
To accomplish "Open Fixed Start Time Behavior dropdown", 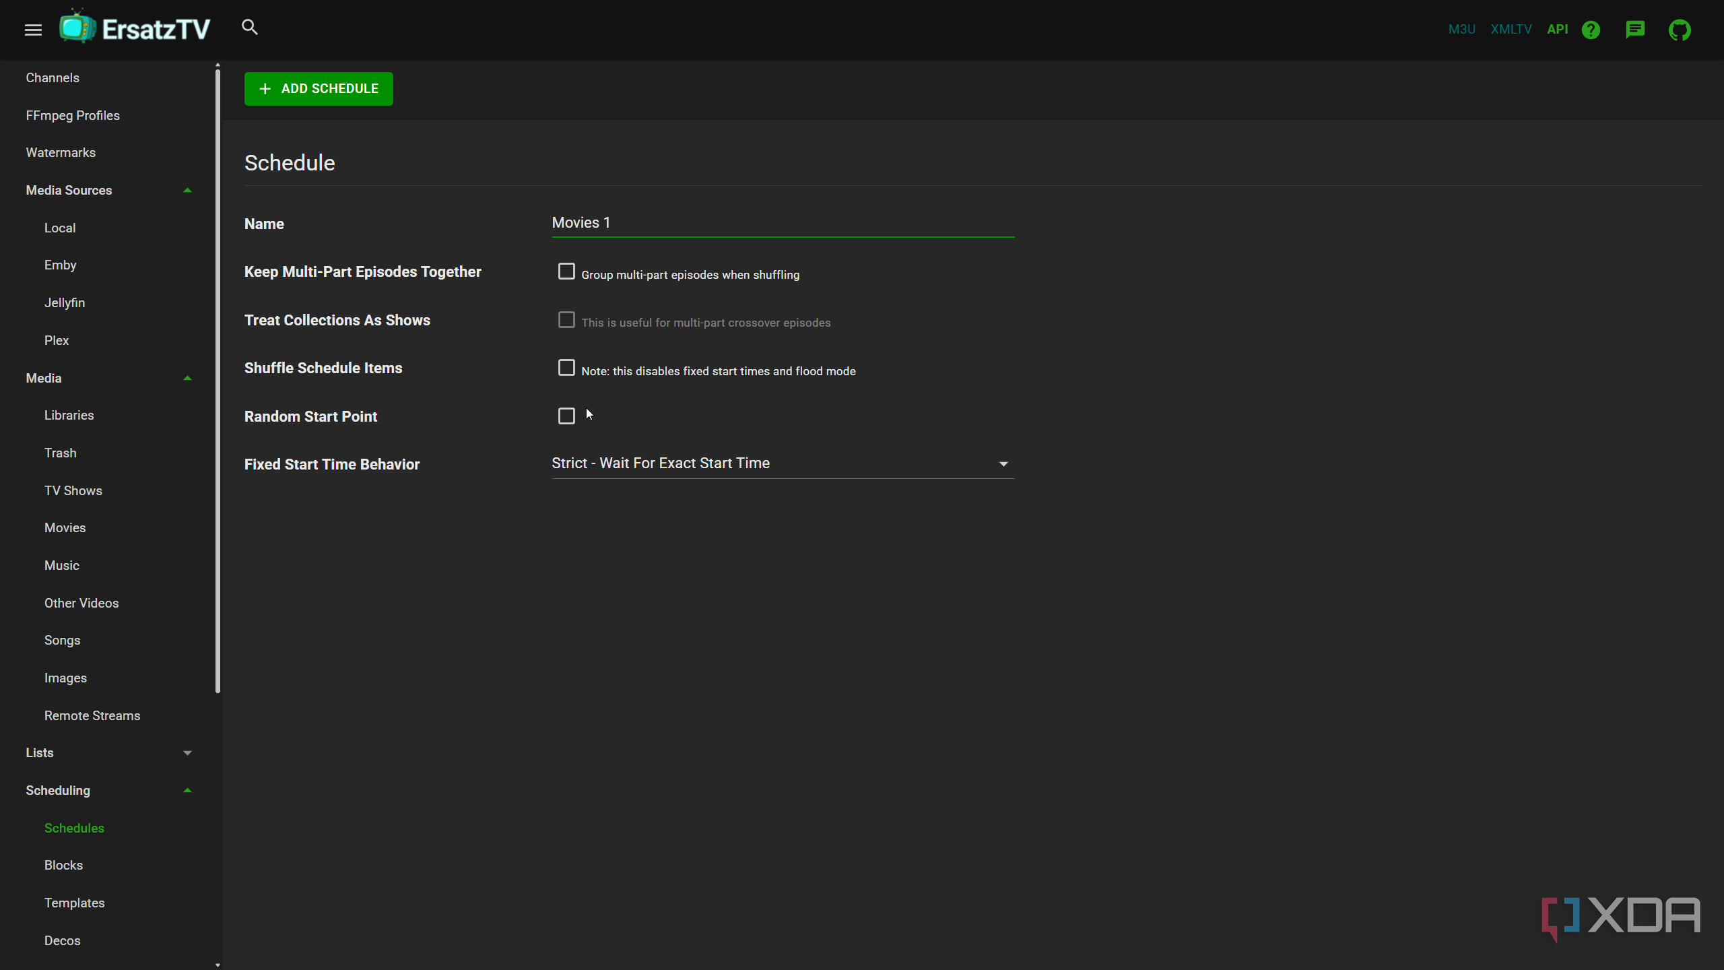I will 783,463.
